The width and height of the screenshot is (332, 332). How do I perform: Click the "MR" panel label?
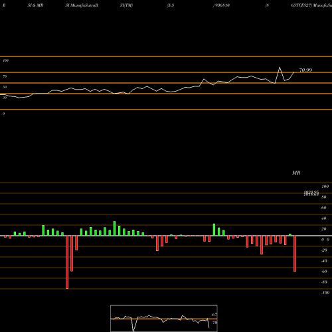point(296,173)
